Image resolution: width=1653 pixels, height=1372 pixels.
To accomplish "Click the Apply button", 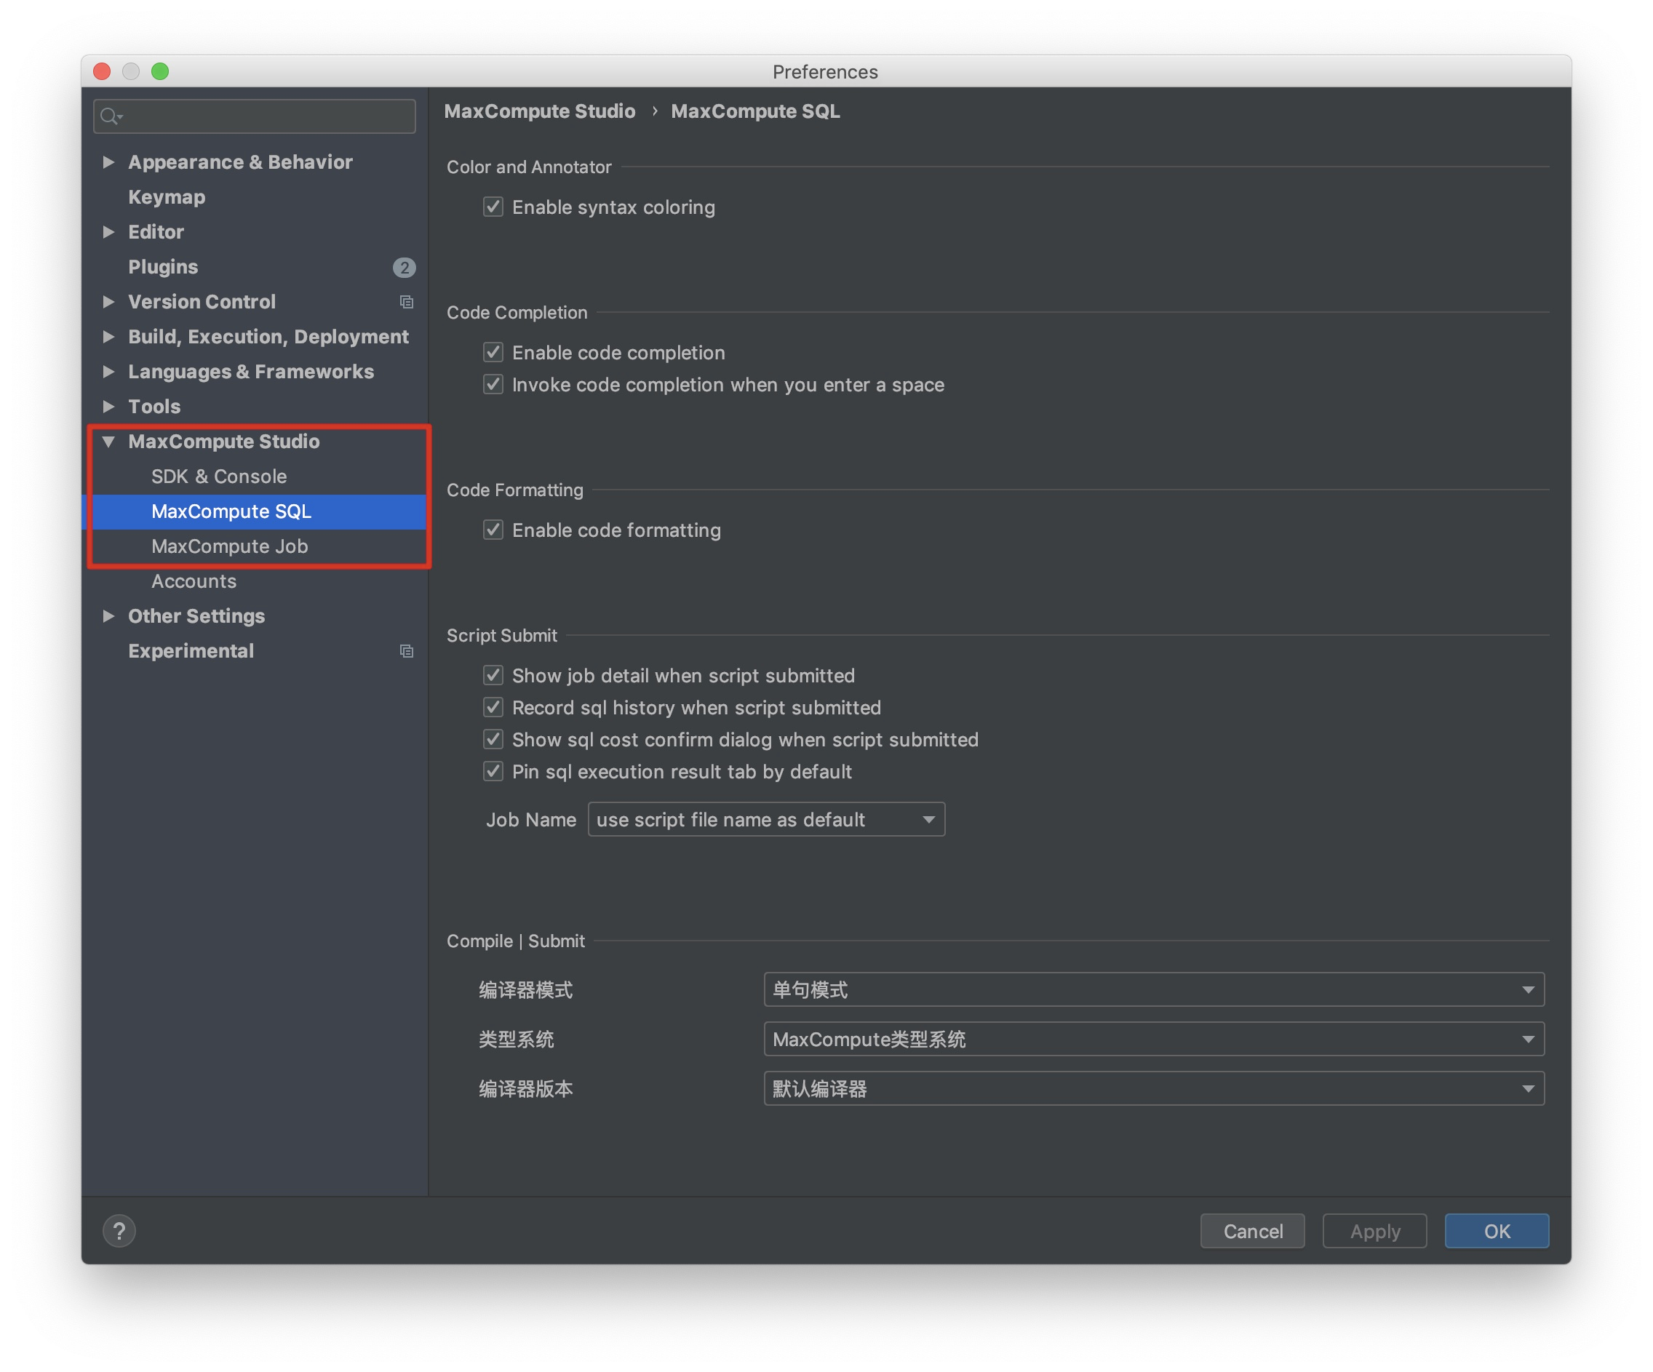I will (x=1374, y=1230).
